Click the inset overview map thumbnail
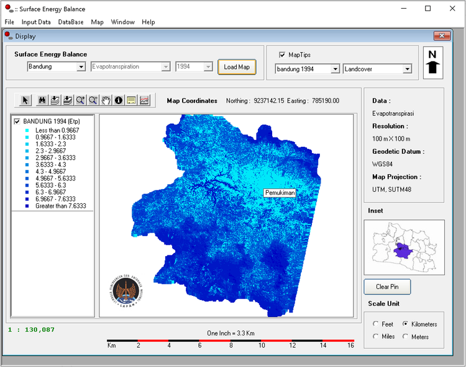Image resolution: width=466 pixels, height=367 pixels. 404,247
